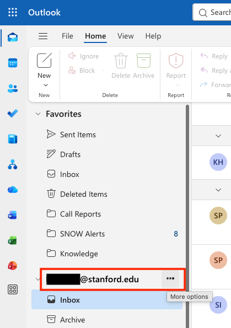
Task: Click the folder pane vertical scrollbar
Action: tap(187, 216)
